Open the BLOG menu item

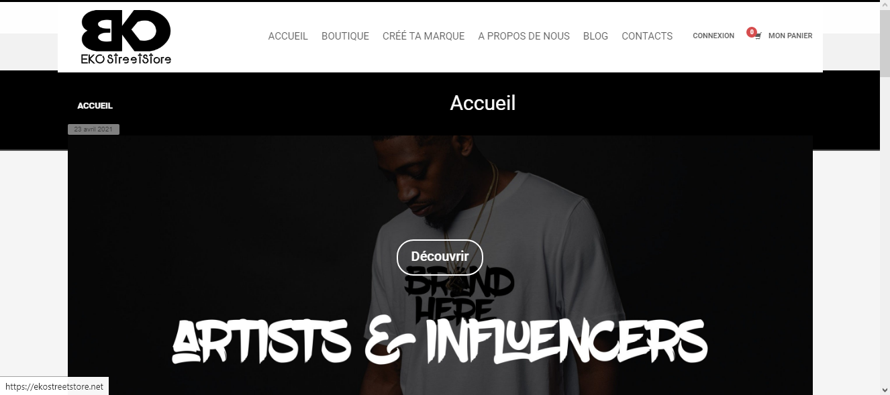[595, 36]
